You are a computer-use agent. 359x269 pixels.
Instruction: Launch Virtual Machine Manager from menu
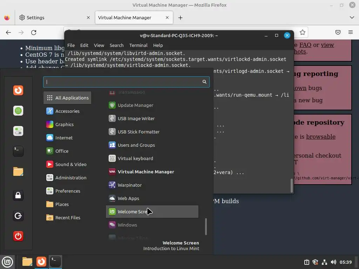[x=152, y=172]
